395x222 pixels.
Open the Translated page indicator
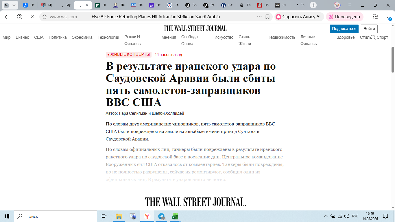tap(344, 17)
